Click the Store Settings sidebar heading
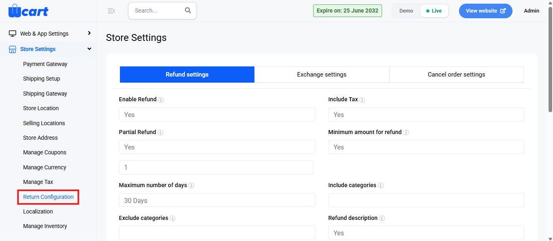553x241 pixels. [x=38, y=49]
